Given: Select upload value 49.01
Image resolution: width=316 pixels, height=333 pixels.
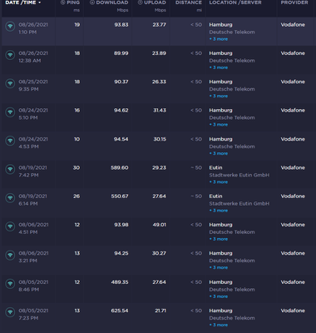Looking at the screenshot, I should click(160, 225).
